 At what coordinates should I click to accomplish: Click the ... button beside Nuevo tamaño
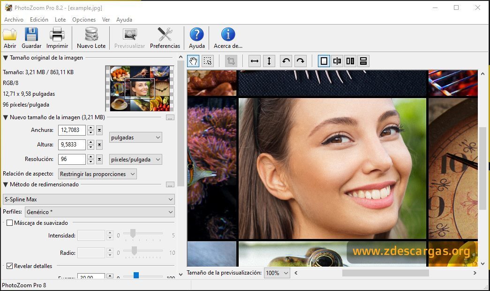tap(170, 118)
